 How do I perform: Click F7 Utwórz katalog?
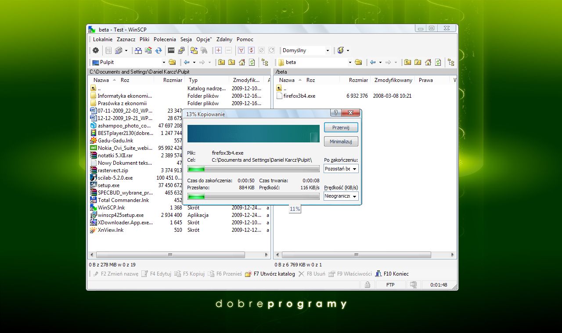pyautogui.click(x=270, y=274)
